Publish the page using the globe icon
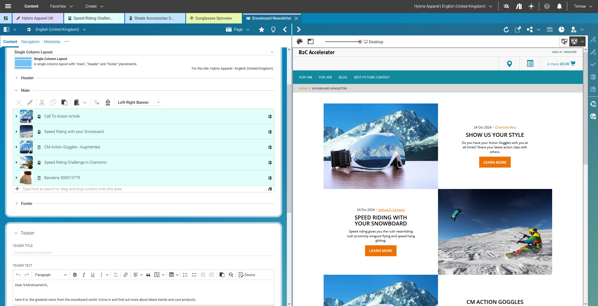This screenshot has height=306, width=598. (x=593, y=77)
